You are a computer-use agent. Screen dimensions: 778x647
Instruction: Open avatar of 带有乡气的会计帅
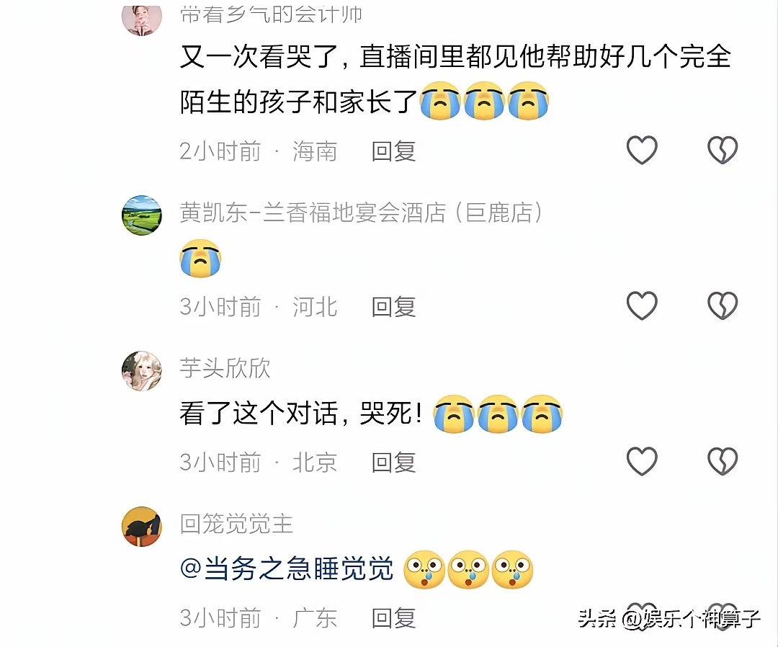pyautogui.click(x=142, y=20)
